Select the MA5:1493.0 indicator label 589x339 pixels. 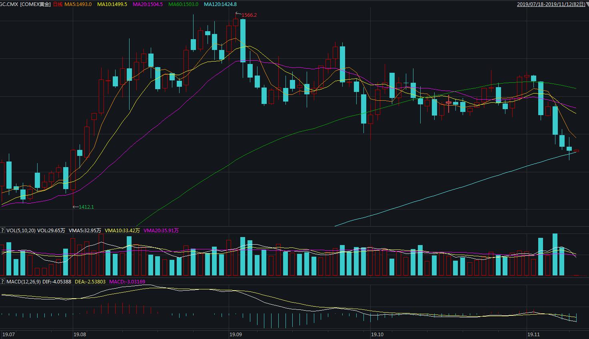pyautogui.click(x=78, y=4)
